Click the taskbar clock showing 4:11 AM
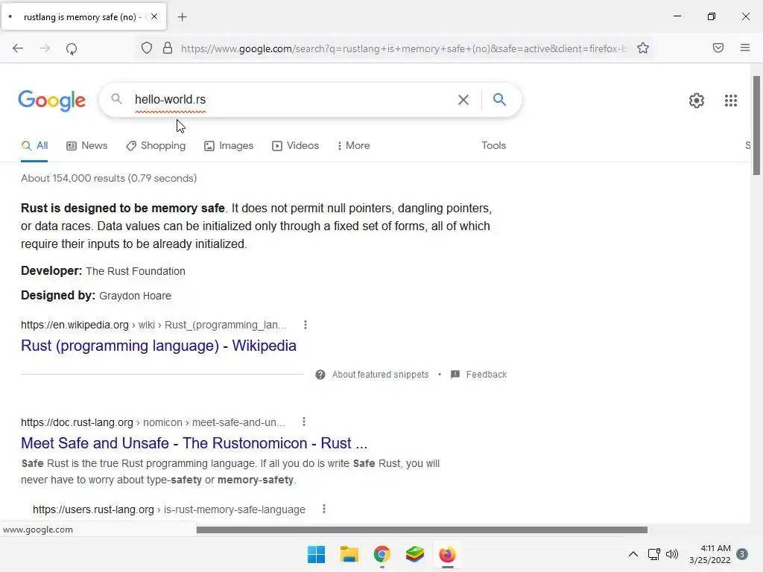This screenshot has width=763, height=572. pos(710,554)
